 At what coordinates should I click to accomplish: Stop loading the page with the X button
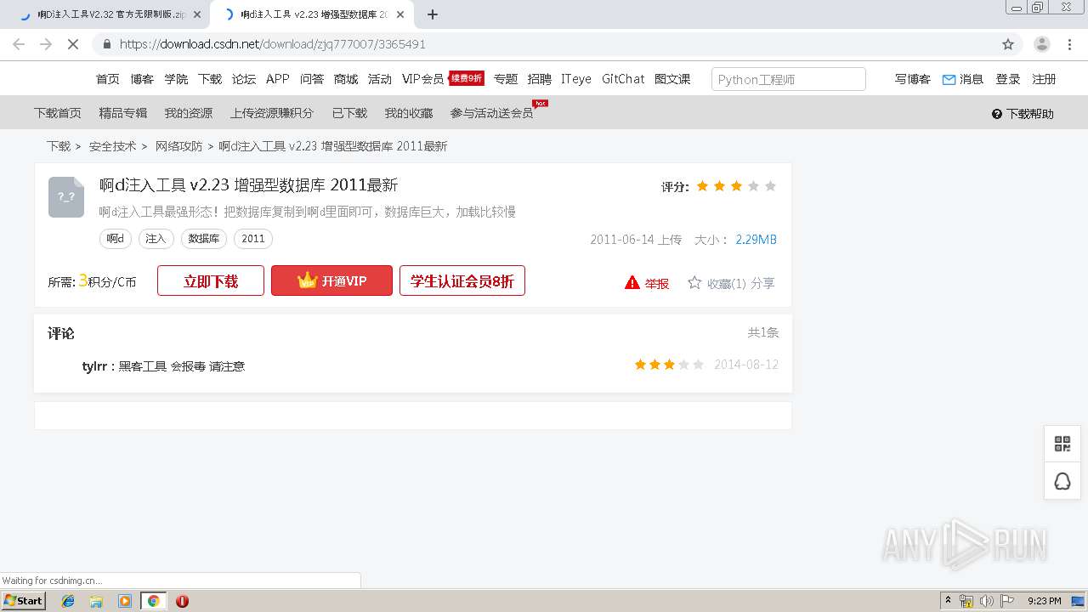pyautogui.click(x=73, y=44)
